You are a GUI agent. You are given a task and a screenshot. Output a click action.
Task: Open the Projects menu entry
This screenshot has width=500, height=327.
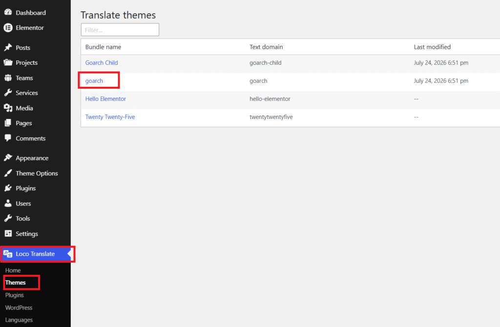click(x=27, y=63)
